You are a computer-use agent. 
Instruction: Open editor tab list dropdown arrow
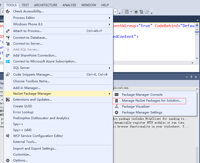[x=198, y=20]
